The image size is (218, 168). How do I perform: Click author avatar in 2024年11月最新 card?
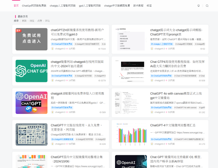[52, 80]
